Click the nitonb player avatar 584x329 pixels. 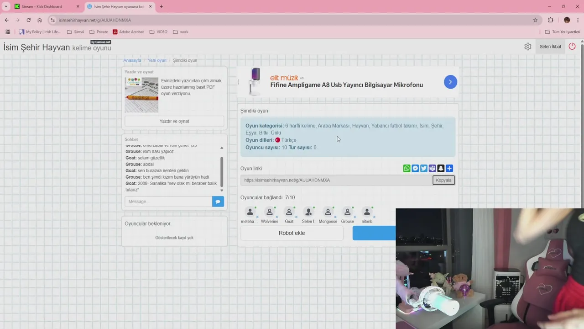[x=367, y=212]
